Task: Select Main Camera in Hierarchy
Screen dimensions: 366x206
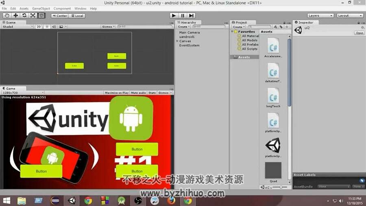Action: click(189, 33)
